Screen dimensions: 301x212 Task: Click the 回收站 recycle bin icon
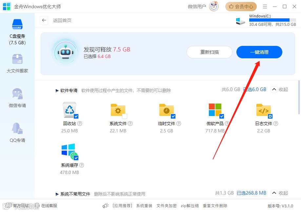pos(70,110)
